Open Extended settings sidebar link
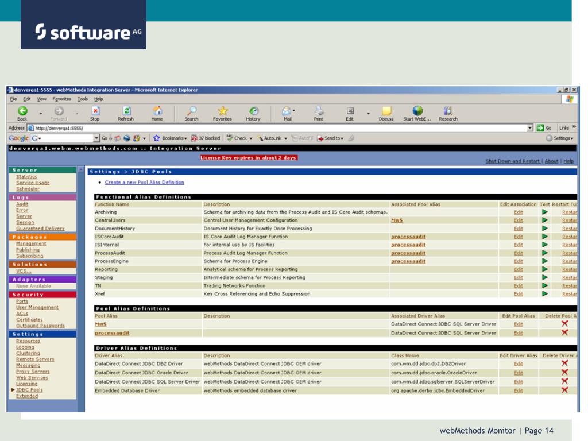 [x=27, y=396]
